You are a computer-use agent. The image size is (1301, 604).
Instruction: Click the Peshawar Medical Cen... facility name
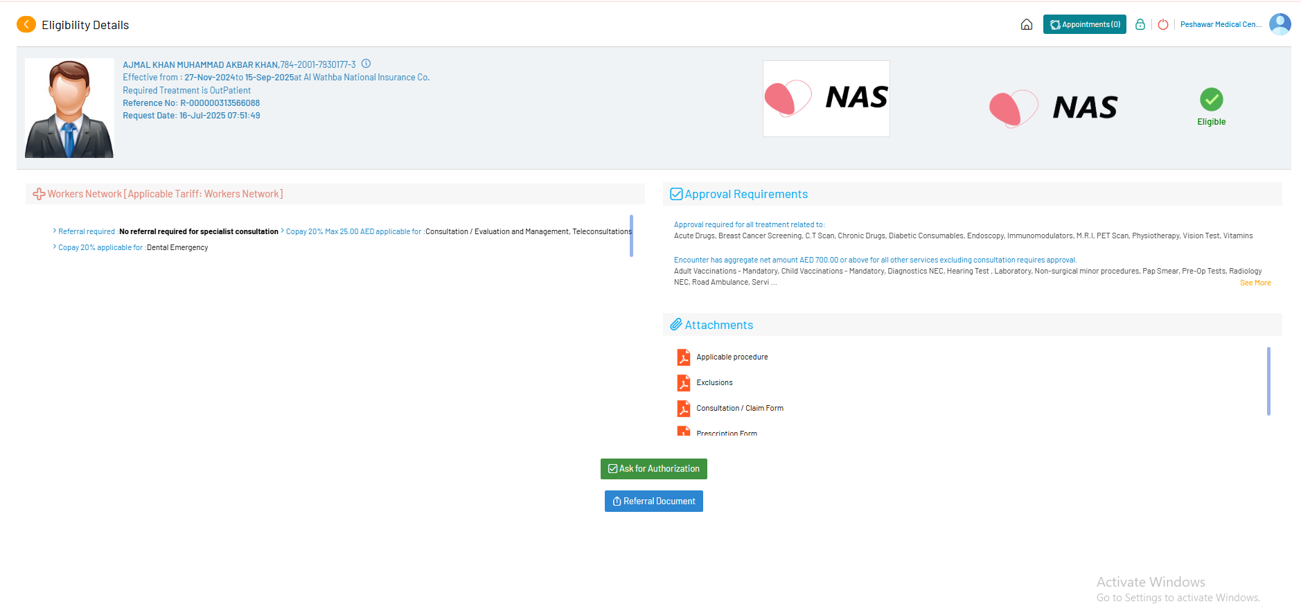click(1221, 24)
